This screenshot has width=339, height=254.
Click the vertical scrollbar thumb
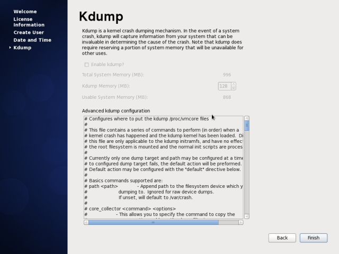[x=246, y=126]
